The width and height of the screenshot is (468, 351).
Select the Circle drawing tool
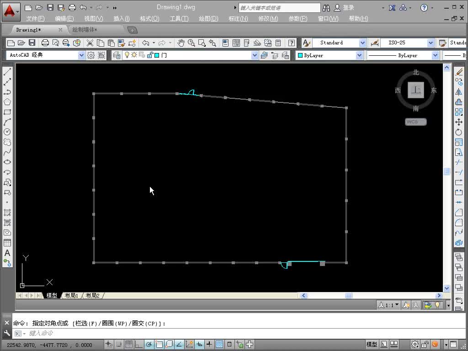click(7, 132)
